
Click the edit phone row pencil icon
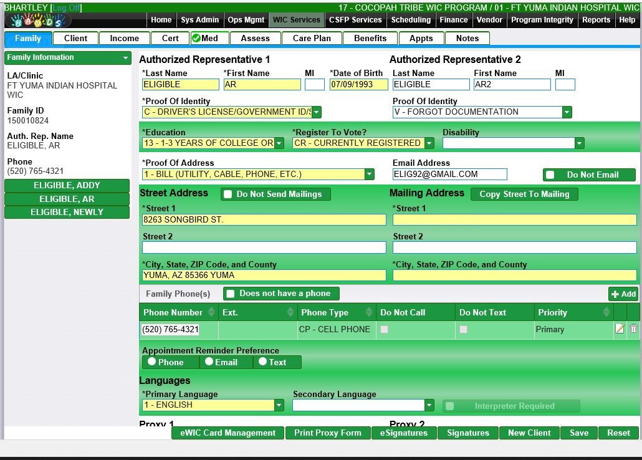pyautogui.click(x=620, y=329)
